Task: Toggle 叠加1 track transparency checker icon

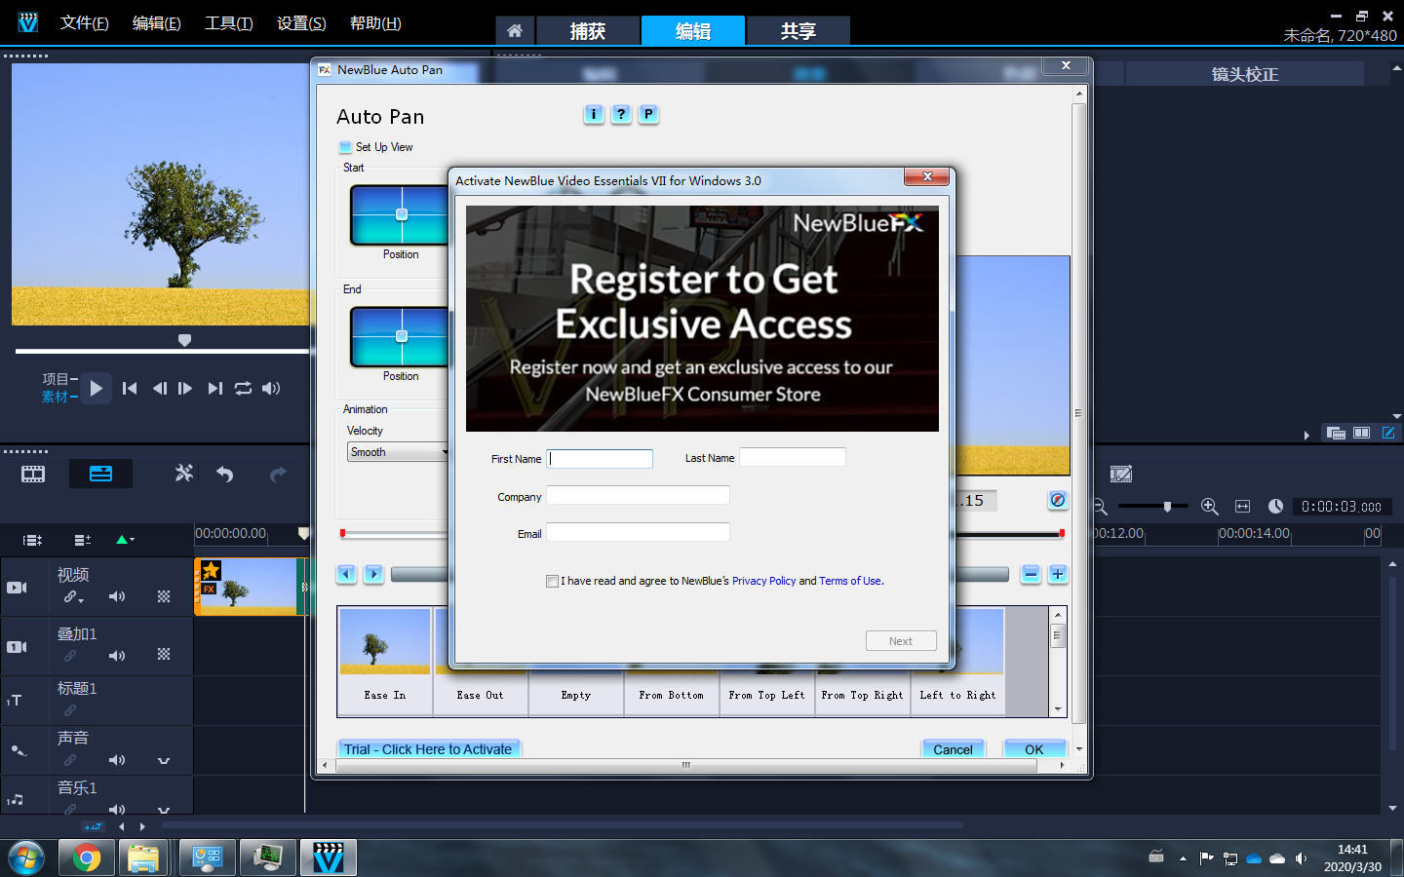Action: pos(164,655)
